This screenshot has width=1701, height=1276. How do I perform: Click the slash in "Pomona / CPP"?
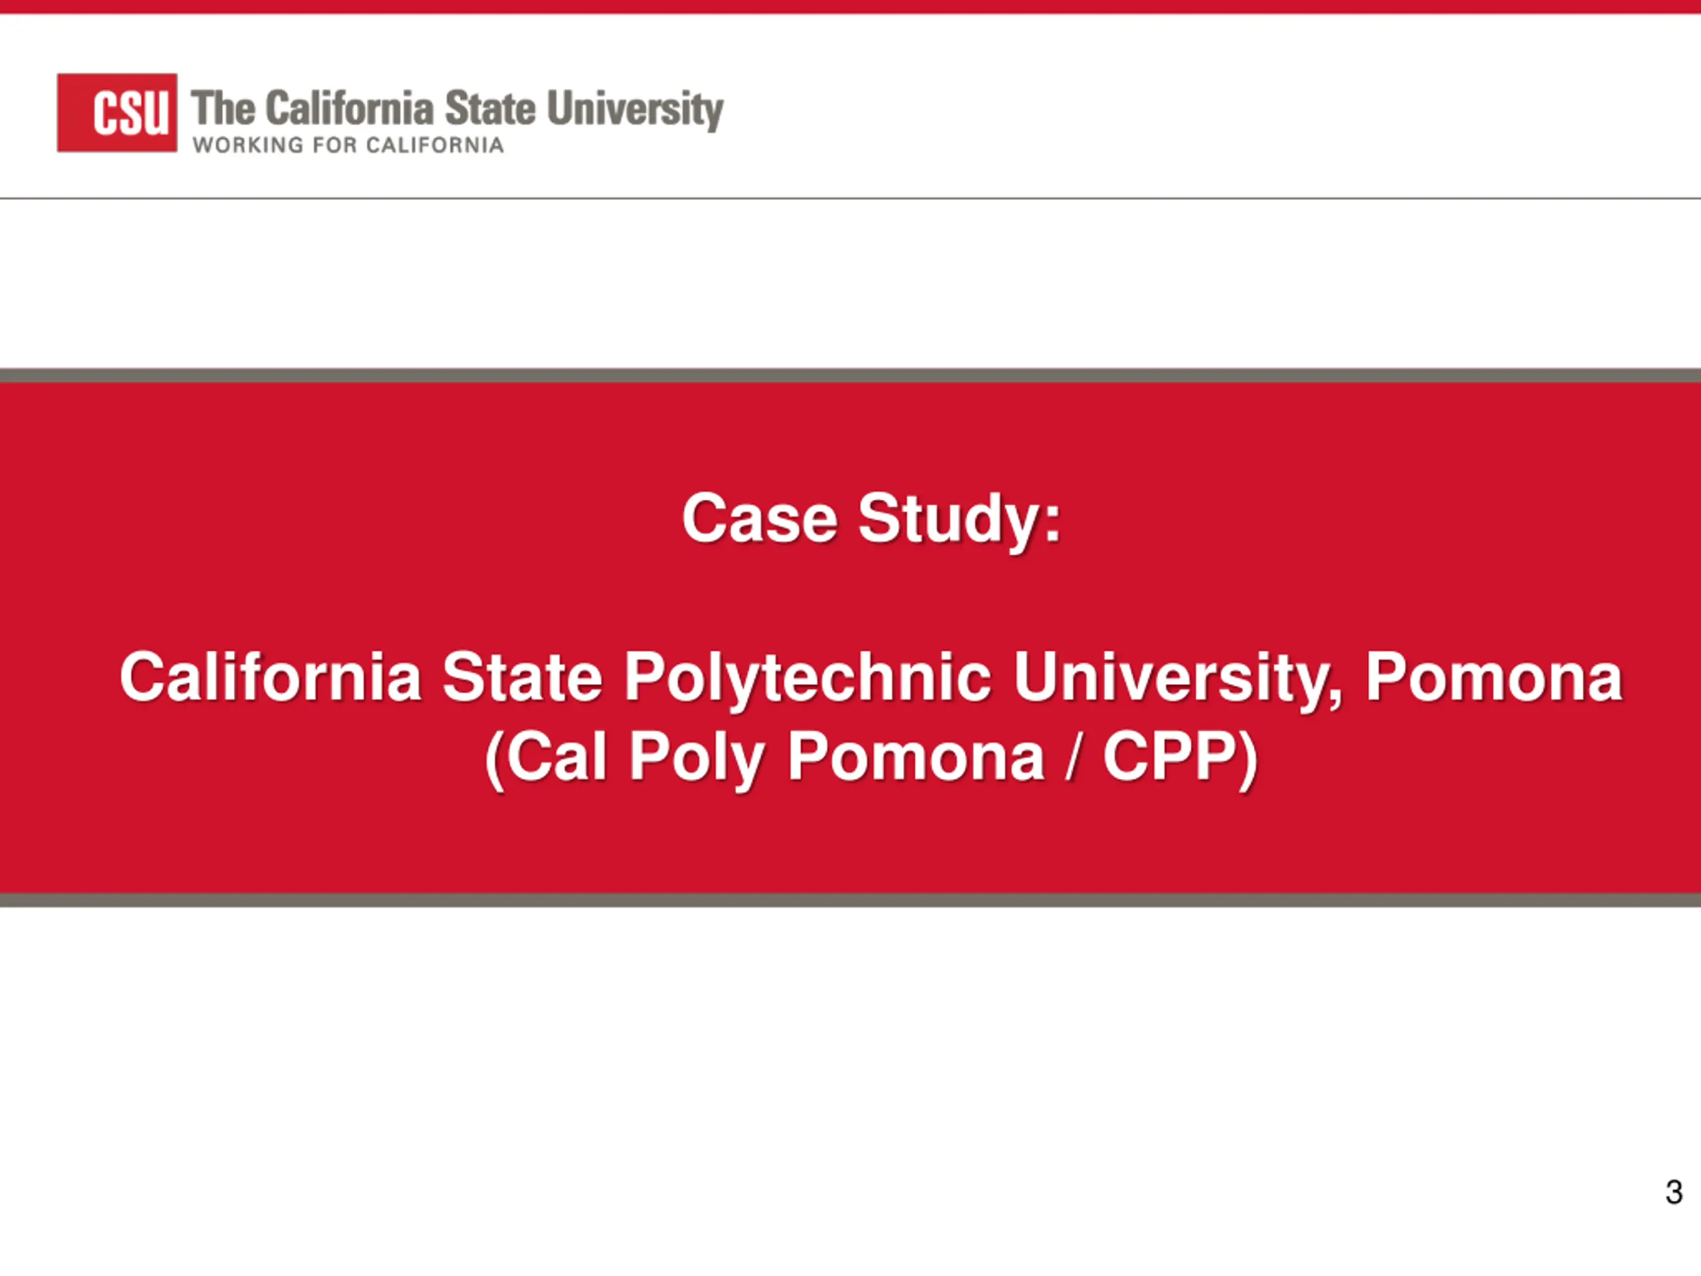(x=1072, y=757)
